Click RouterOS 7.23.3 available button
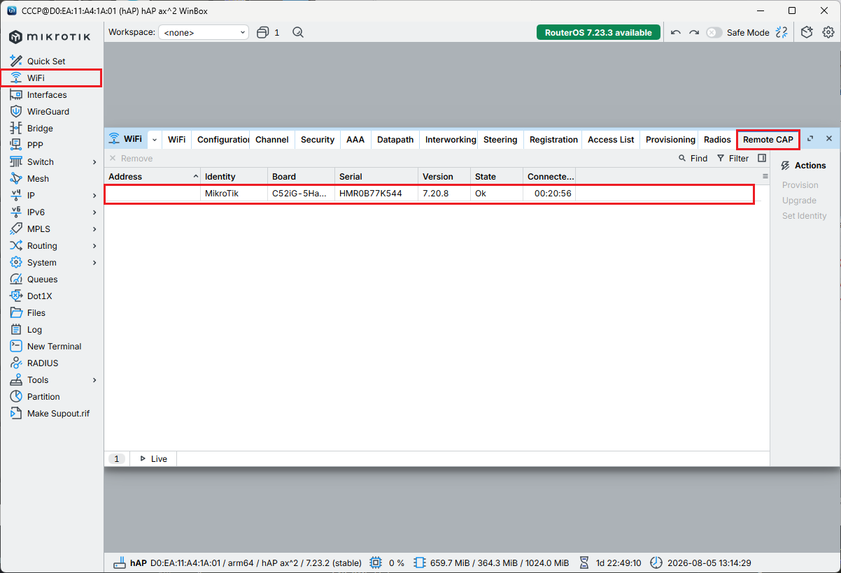 [598, 32]
